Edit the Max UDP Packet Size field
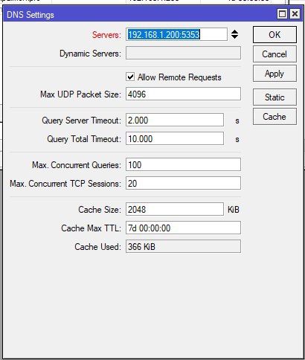This screenshot has width=305, height=360. tap(183, 94)
